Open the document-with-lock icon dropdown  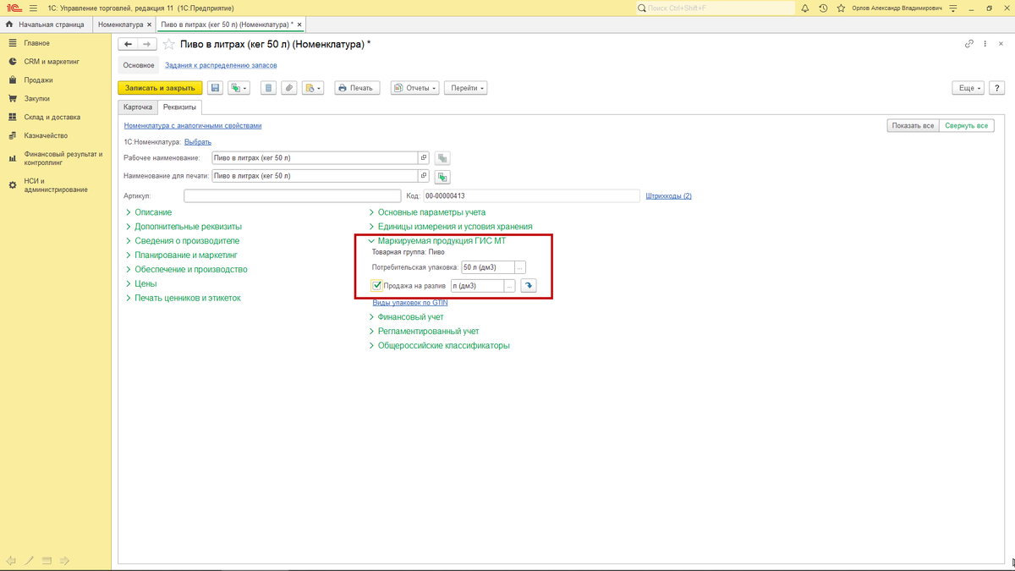313,88
